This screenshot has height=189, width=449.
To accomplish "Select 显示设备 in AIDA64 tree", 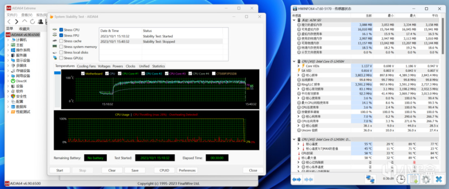I will (x=20, y=60).
